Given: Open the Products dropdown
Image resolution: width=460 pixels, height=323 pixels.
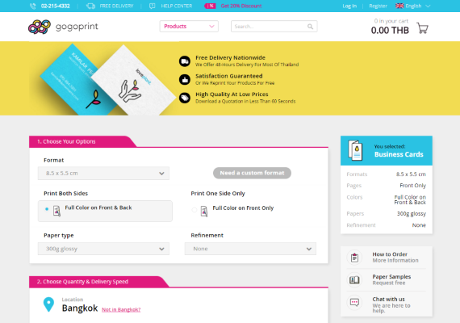Looking at the screenshot, I should click(x=189, y=26).
